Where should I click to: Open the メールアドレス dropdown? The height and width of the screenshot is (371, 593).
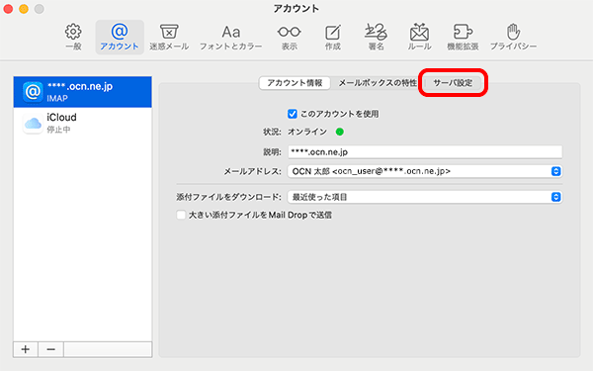click(x=425, y=171)
